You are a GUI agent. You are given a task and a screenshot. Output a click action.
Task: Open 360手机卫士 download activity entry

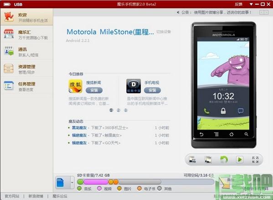[x=109, y=128]
